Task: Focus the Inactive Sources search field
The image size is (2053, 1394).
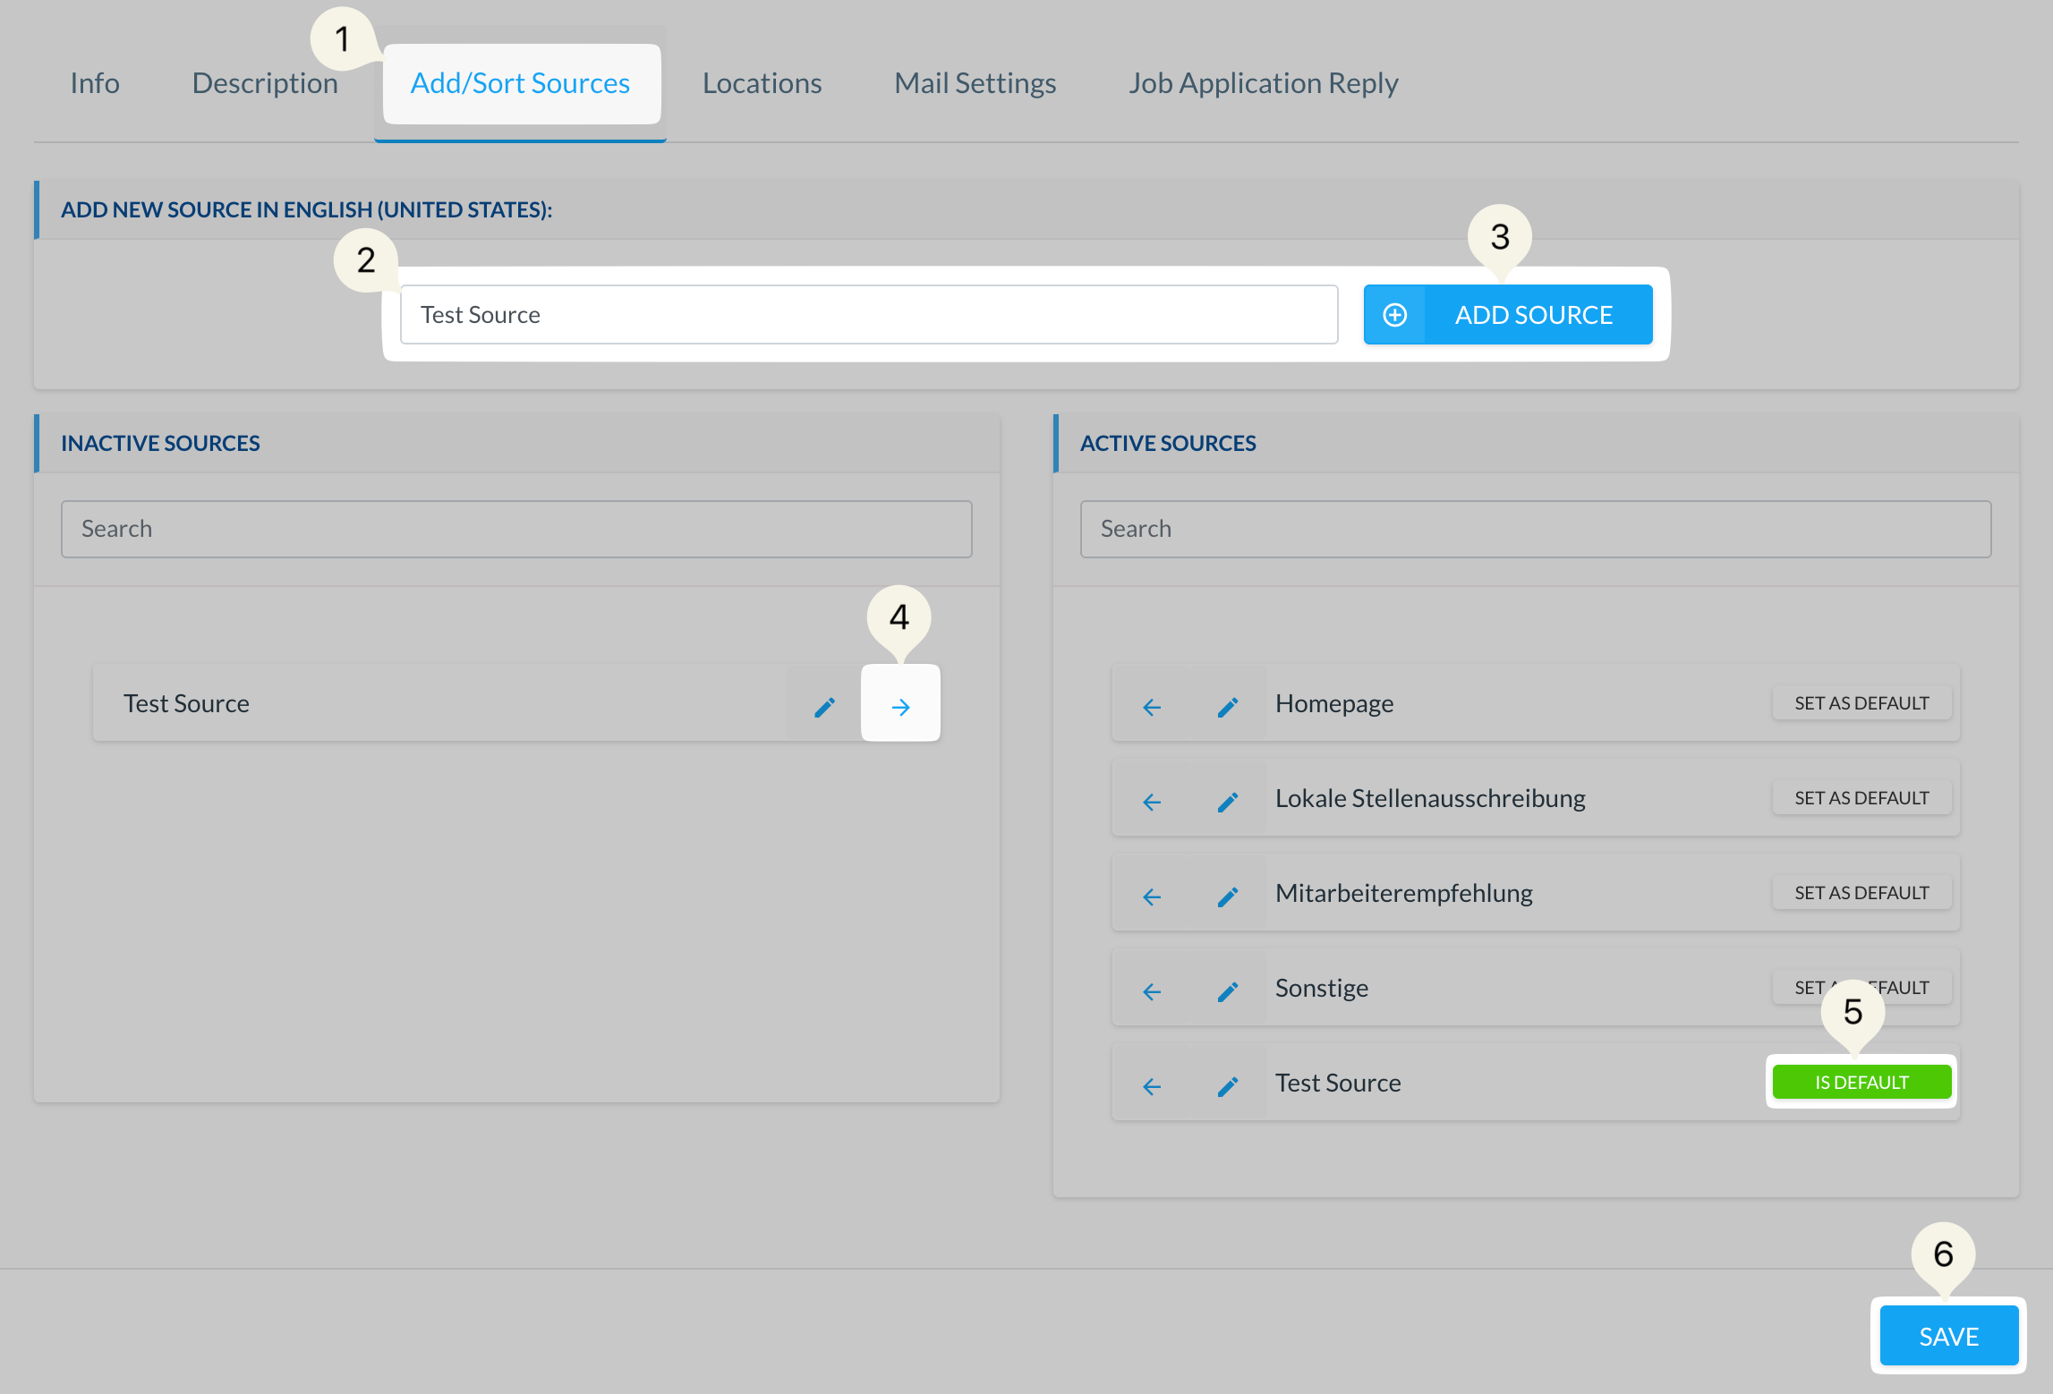Action: (516, 529)
